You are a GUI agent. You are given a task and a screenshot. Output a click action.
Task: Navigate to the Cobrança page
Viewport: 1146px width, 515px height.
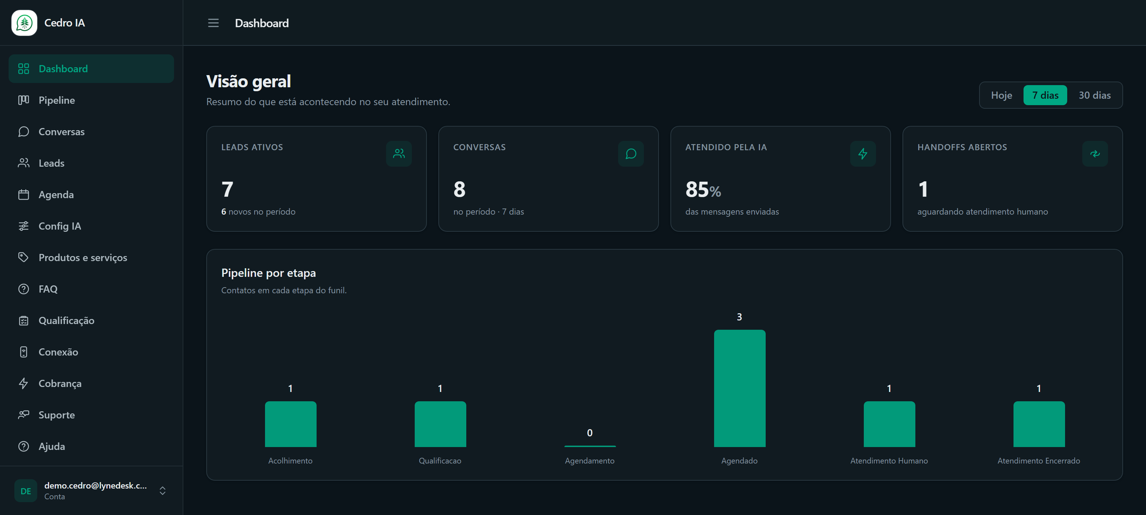tap(91, 383)
